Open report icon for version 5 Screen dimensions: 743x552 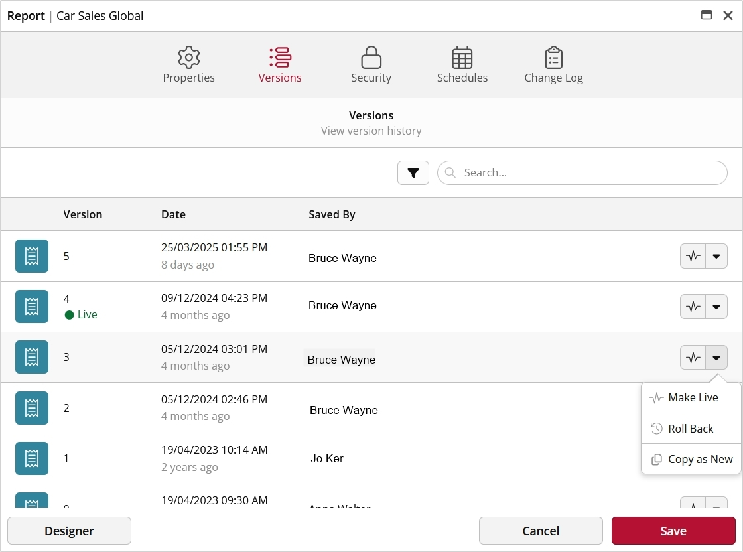(x=32, y=256)
